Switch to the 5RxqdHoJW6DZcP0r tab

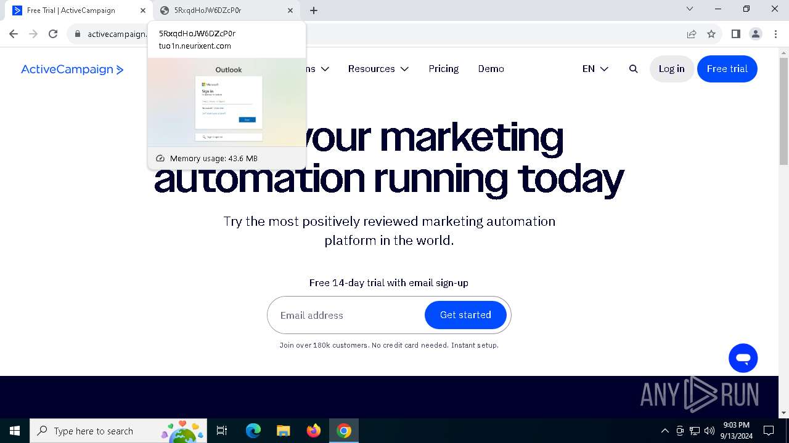(226, 10)
